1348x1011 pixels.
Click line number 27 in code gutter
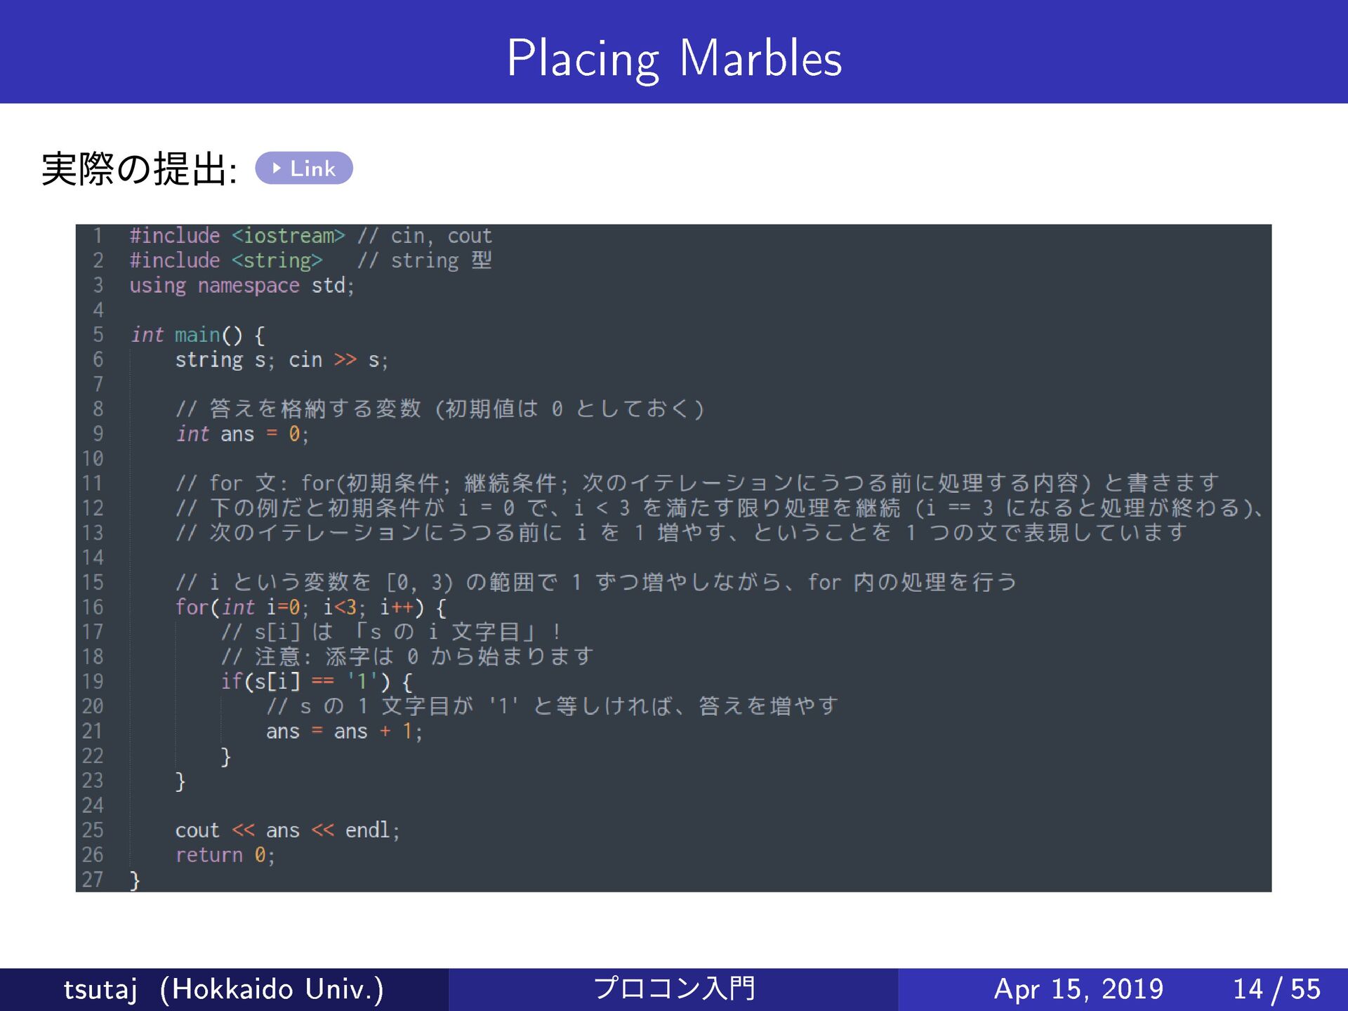tap(93, 880)
